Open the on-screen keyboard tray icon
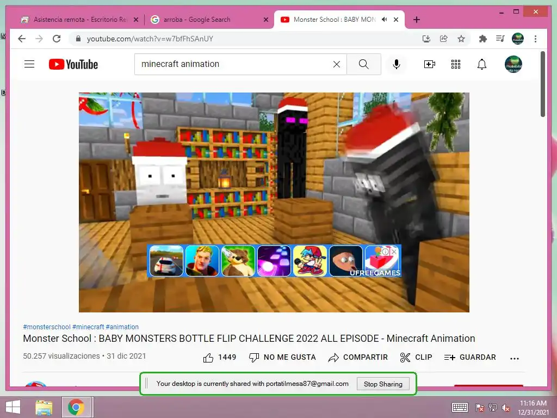The height and width of the screenshot is (418, 557). tap(460, 408)
